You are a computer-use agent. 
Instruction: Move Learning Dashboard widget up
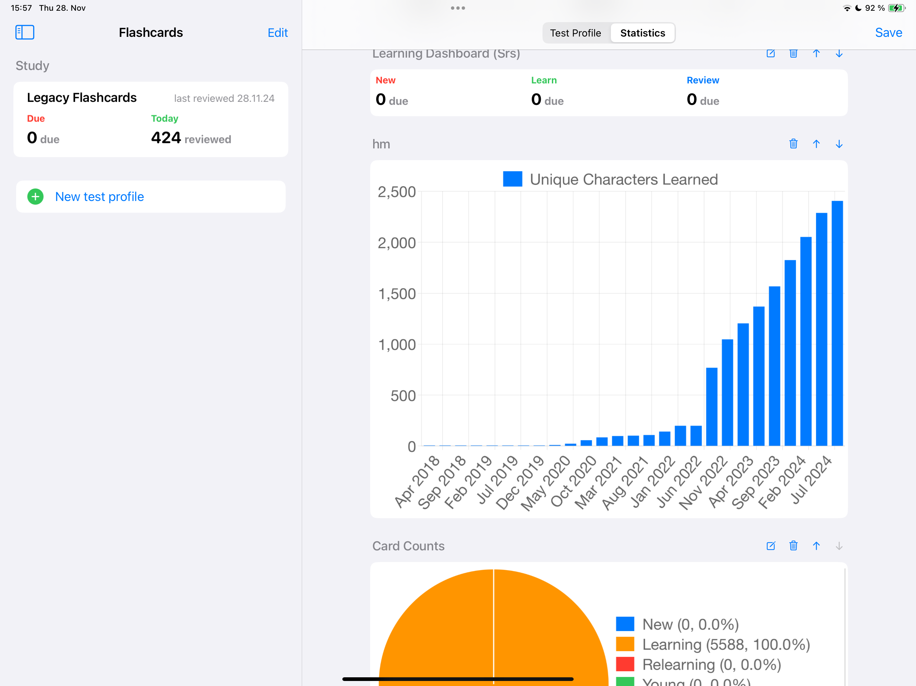coord(816,53)
